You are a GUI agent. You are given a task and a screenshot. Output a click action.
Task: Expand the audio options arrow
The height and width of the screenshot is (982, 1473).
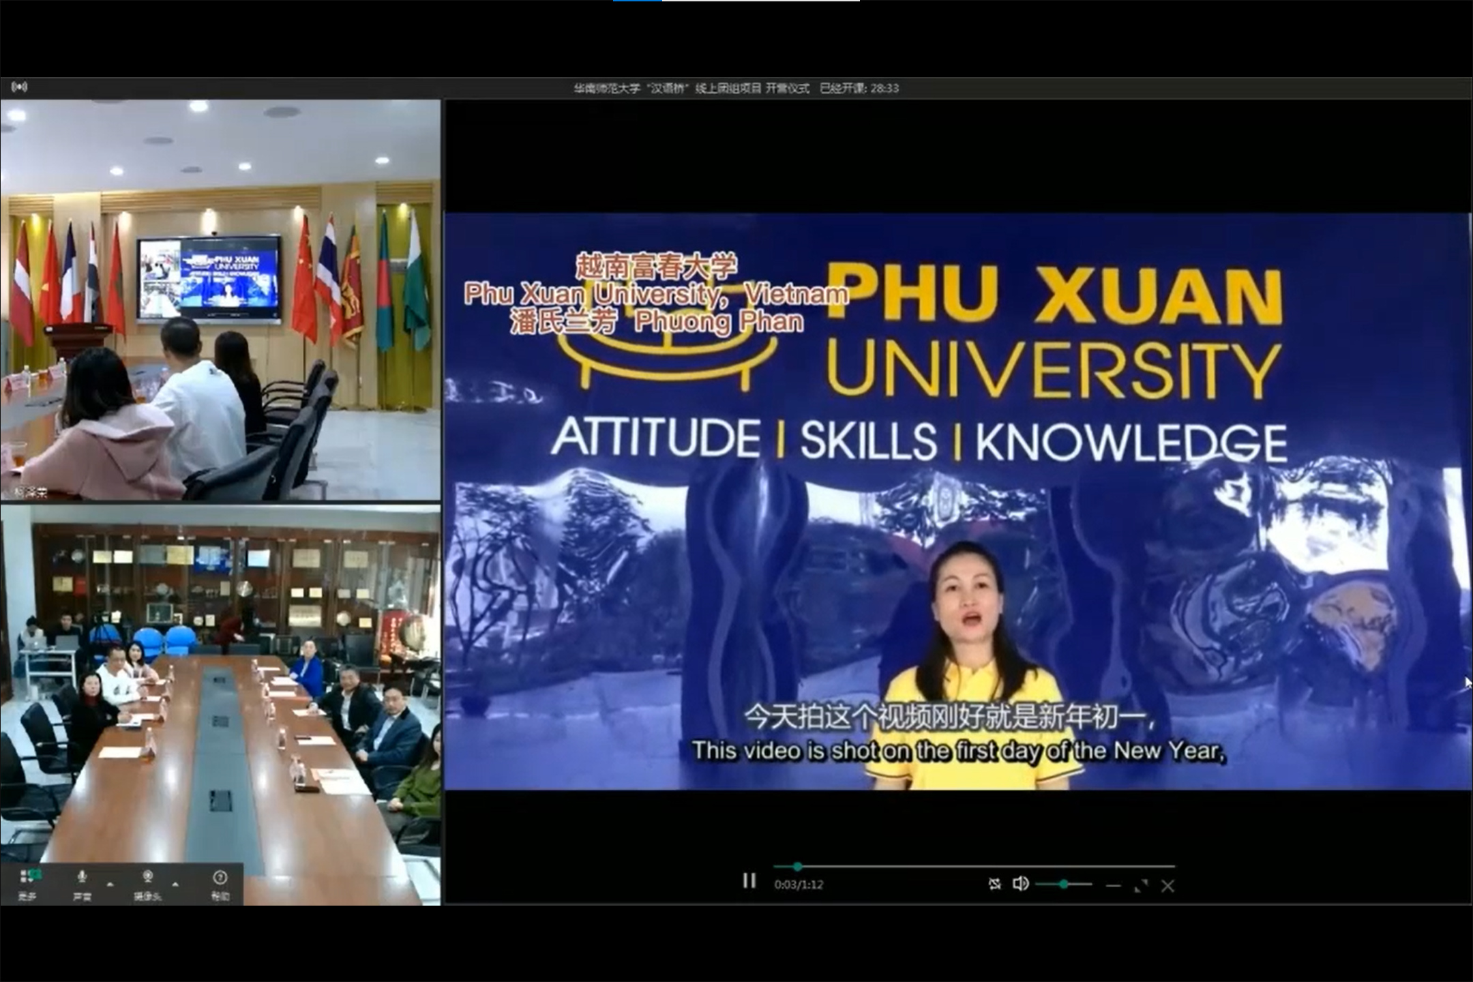[x=110, y=884]
